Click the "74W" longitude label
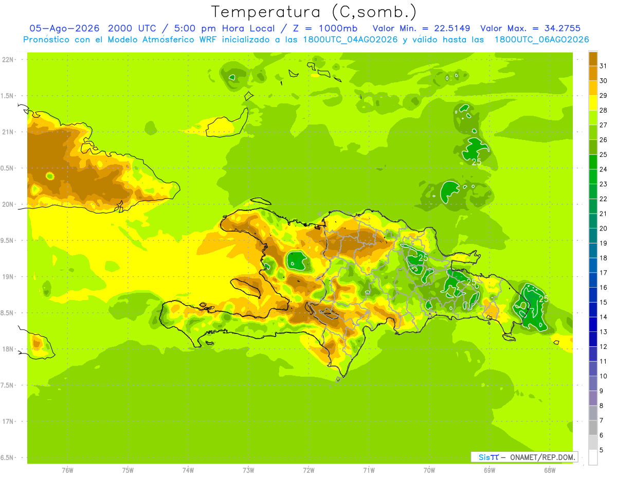The height and width of the screenshot is (477, 617). coord(188,470)
